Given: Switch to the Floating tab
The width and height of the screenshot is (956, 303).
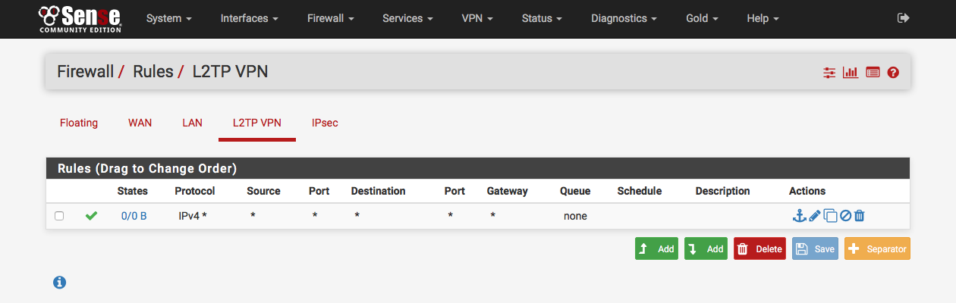Looking at the screenshot, I should [79, 123].
